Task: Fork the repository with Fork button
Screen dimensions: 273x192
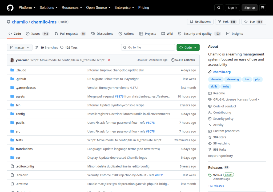Action: (x=227, y=22)
